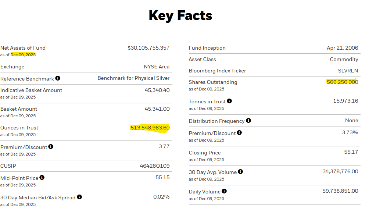Click the Fund Inception date value
The width and height of the screenshot is (369, 210).
(x=342, y=48)
